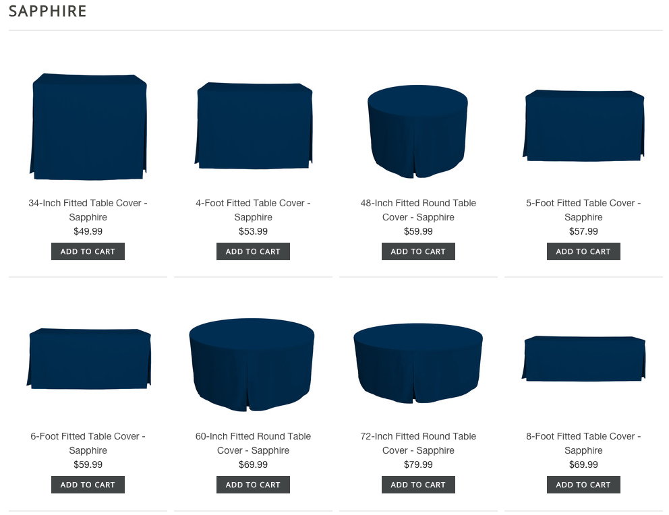Viewport: 669px width, 515px height.
Task: Add the 6-Foot Fitted Table Cover to cart
Action: tap(88, 485)
